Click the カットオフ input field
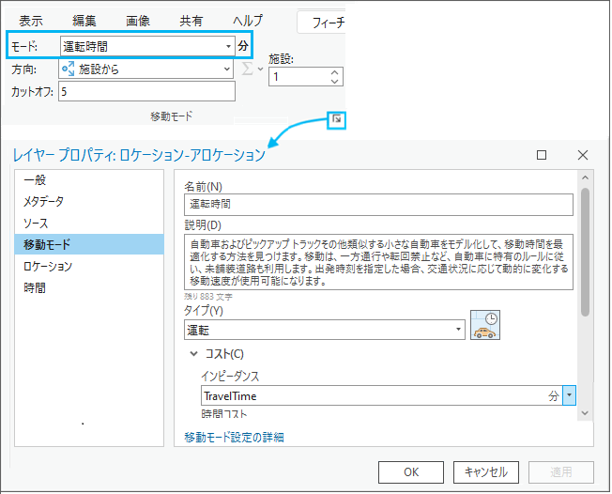The image size is (612, 494). click(x=145, y=92)
